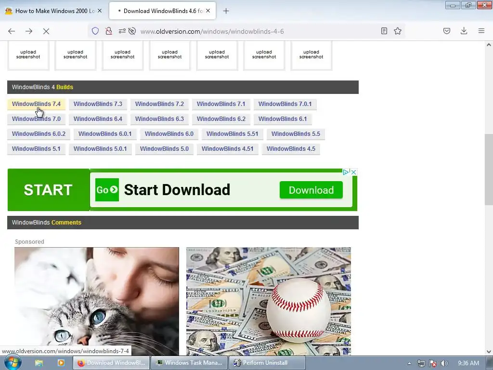Image resolution: width=493 pixels, height=370 pixels.
Task: Launch Windows Media Player from taskbar
Action: 61,363
